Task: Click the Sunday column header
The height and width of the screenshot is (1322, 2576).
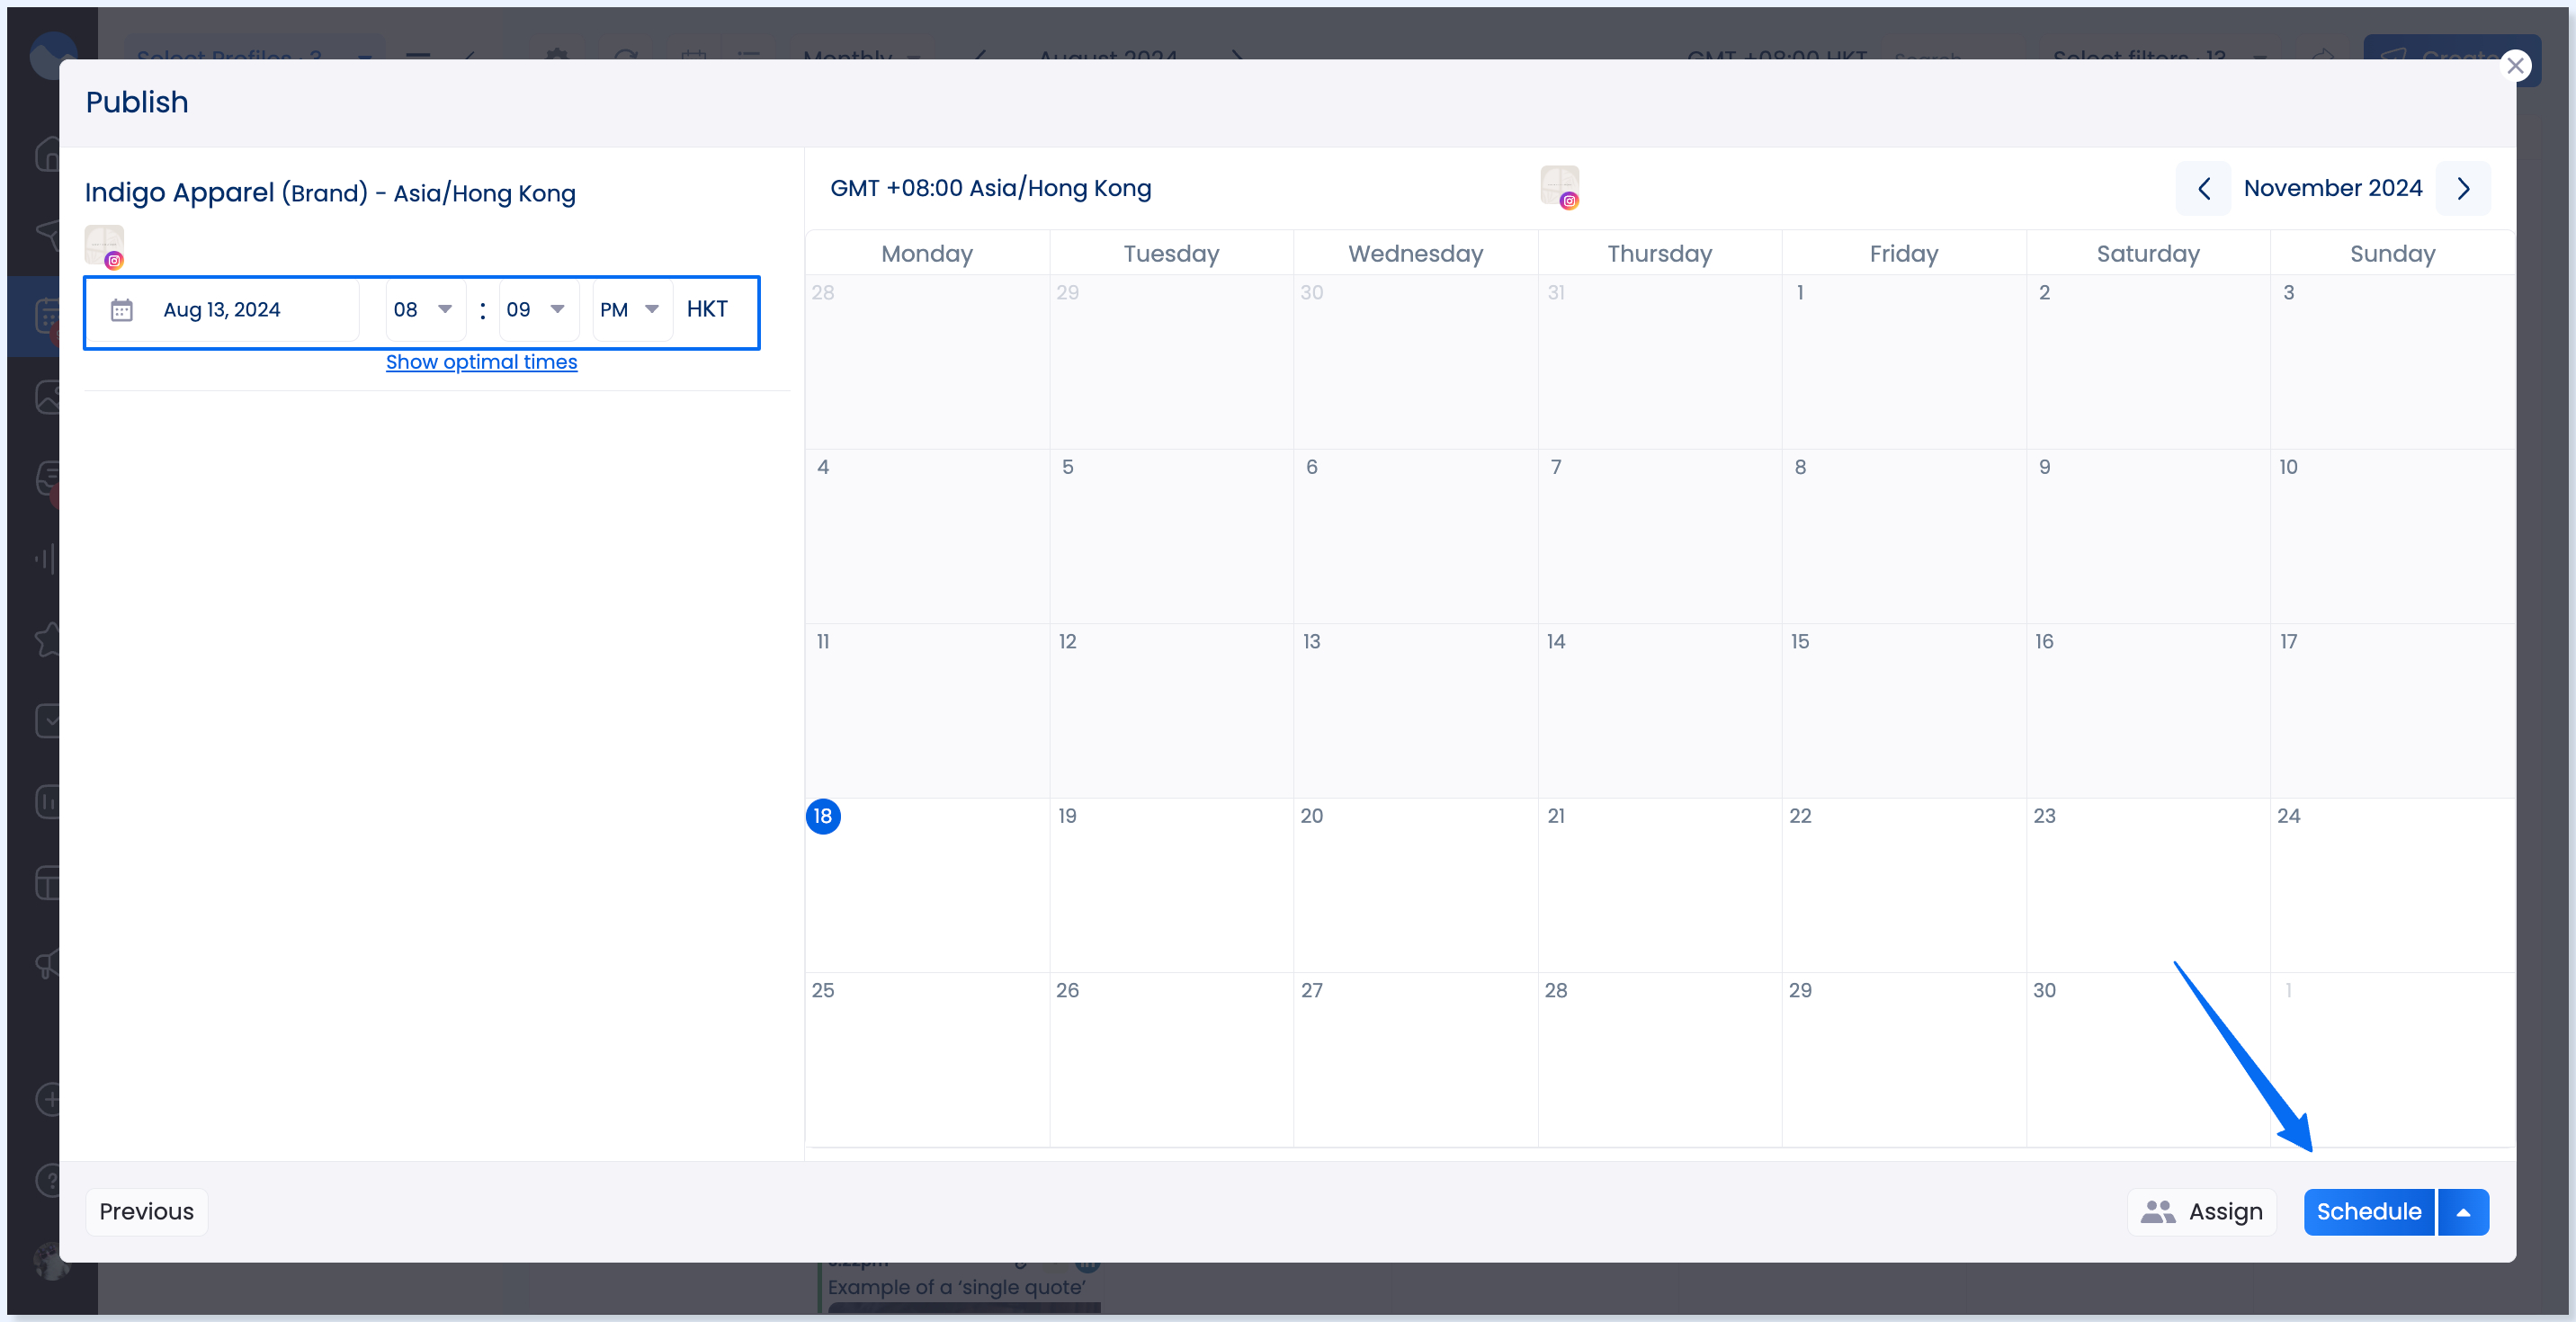Action: point(2391,253)
